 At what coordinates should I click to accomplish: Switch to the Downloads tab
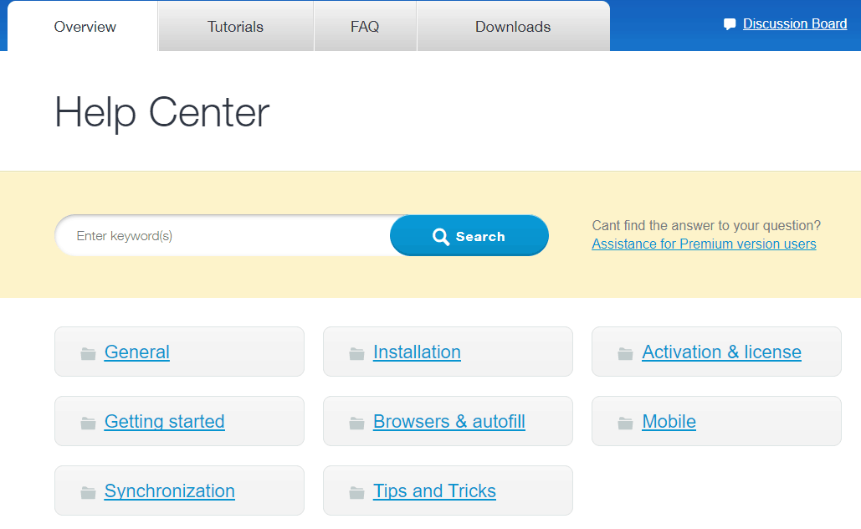click(512, 26)
